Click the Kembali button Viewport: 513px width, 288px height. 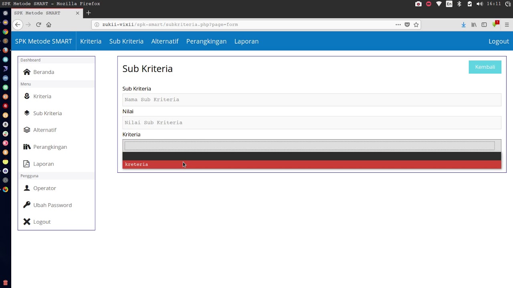click(x=485, y=67)
